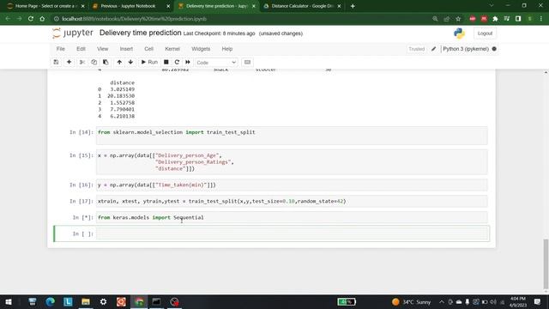This screenshot has height=309, width=549.
Task: Run the selected cell
Action: tap(149, 62)
